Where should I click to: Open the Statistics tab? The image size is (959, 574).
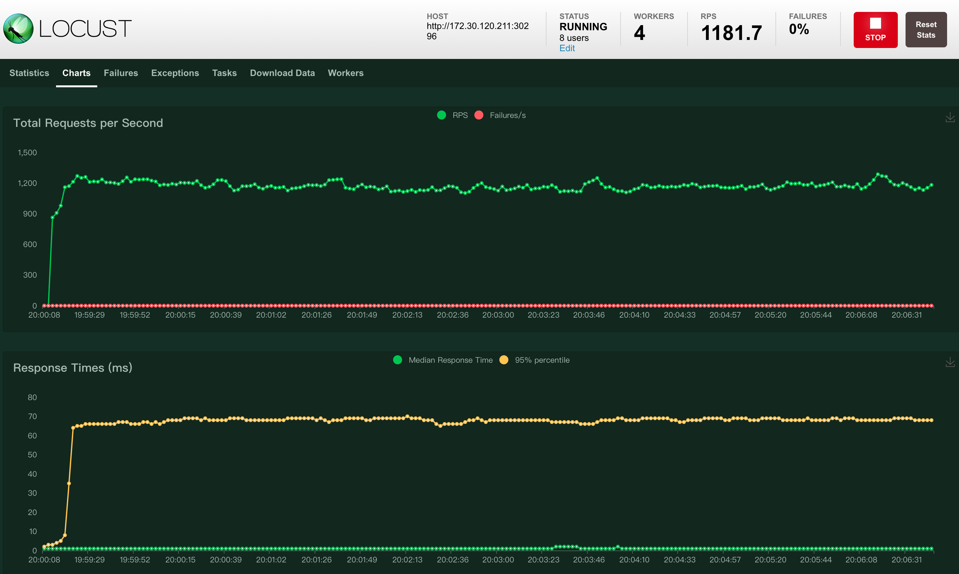[x=29, y=73]
